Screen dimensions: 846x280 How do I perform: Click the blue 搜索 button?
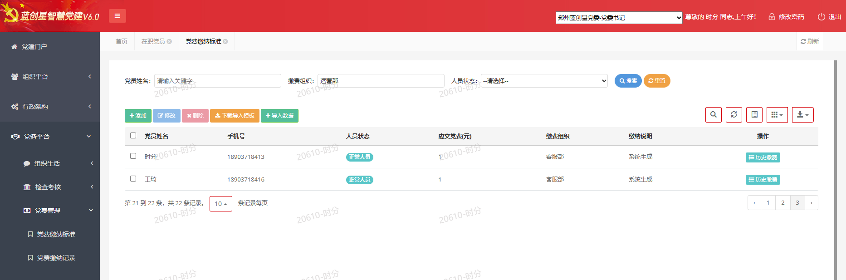[x=628, y=81]
